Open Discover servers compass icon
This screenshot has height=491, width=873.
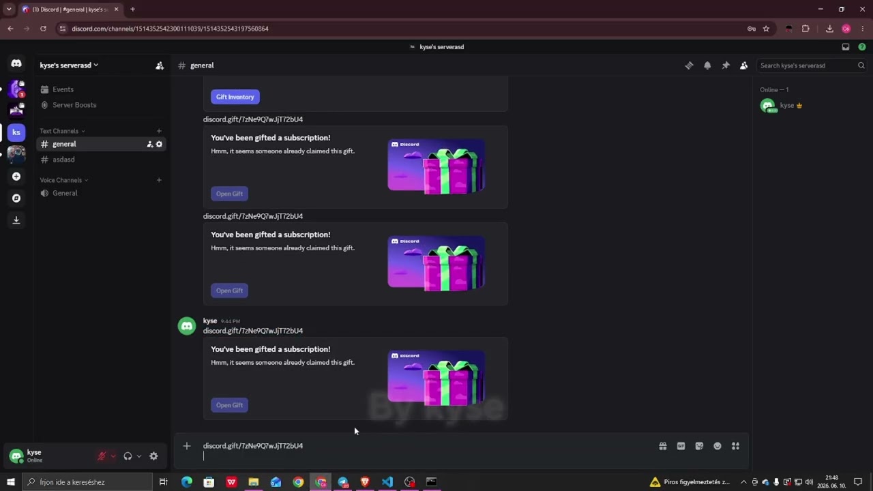click(x=16, y=198)
